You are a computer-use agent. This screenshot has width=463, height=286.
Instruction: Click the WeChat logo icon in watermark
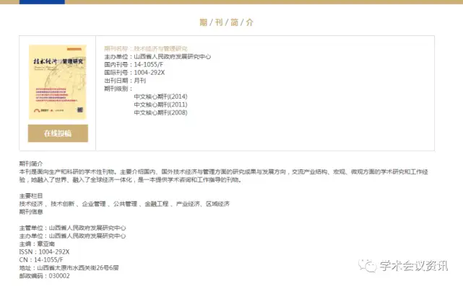pyautogui.click(x=368, y=266)
